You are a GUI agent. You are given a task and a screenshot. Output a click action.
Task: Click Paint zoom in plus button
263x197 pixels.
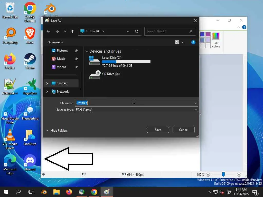coord(239,175)
